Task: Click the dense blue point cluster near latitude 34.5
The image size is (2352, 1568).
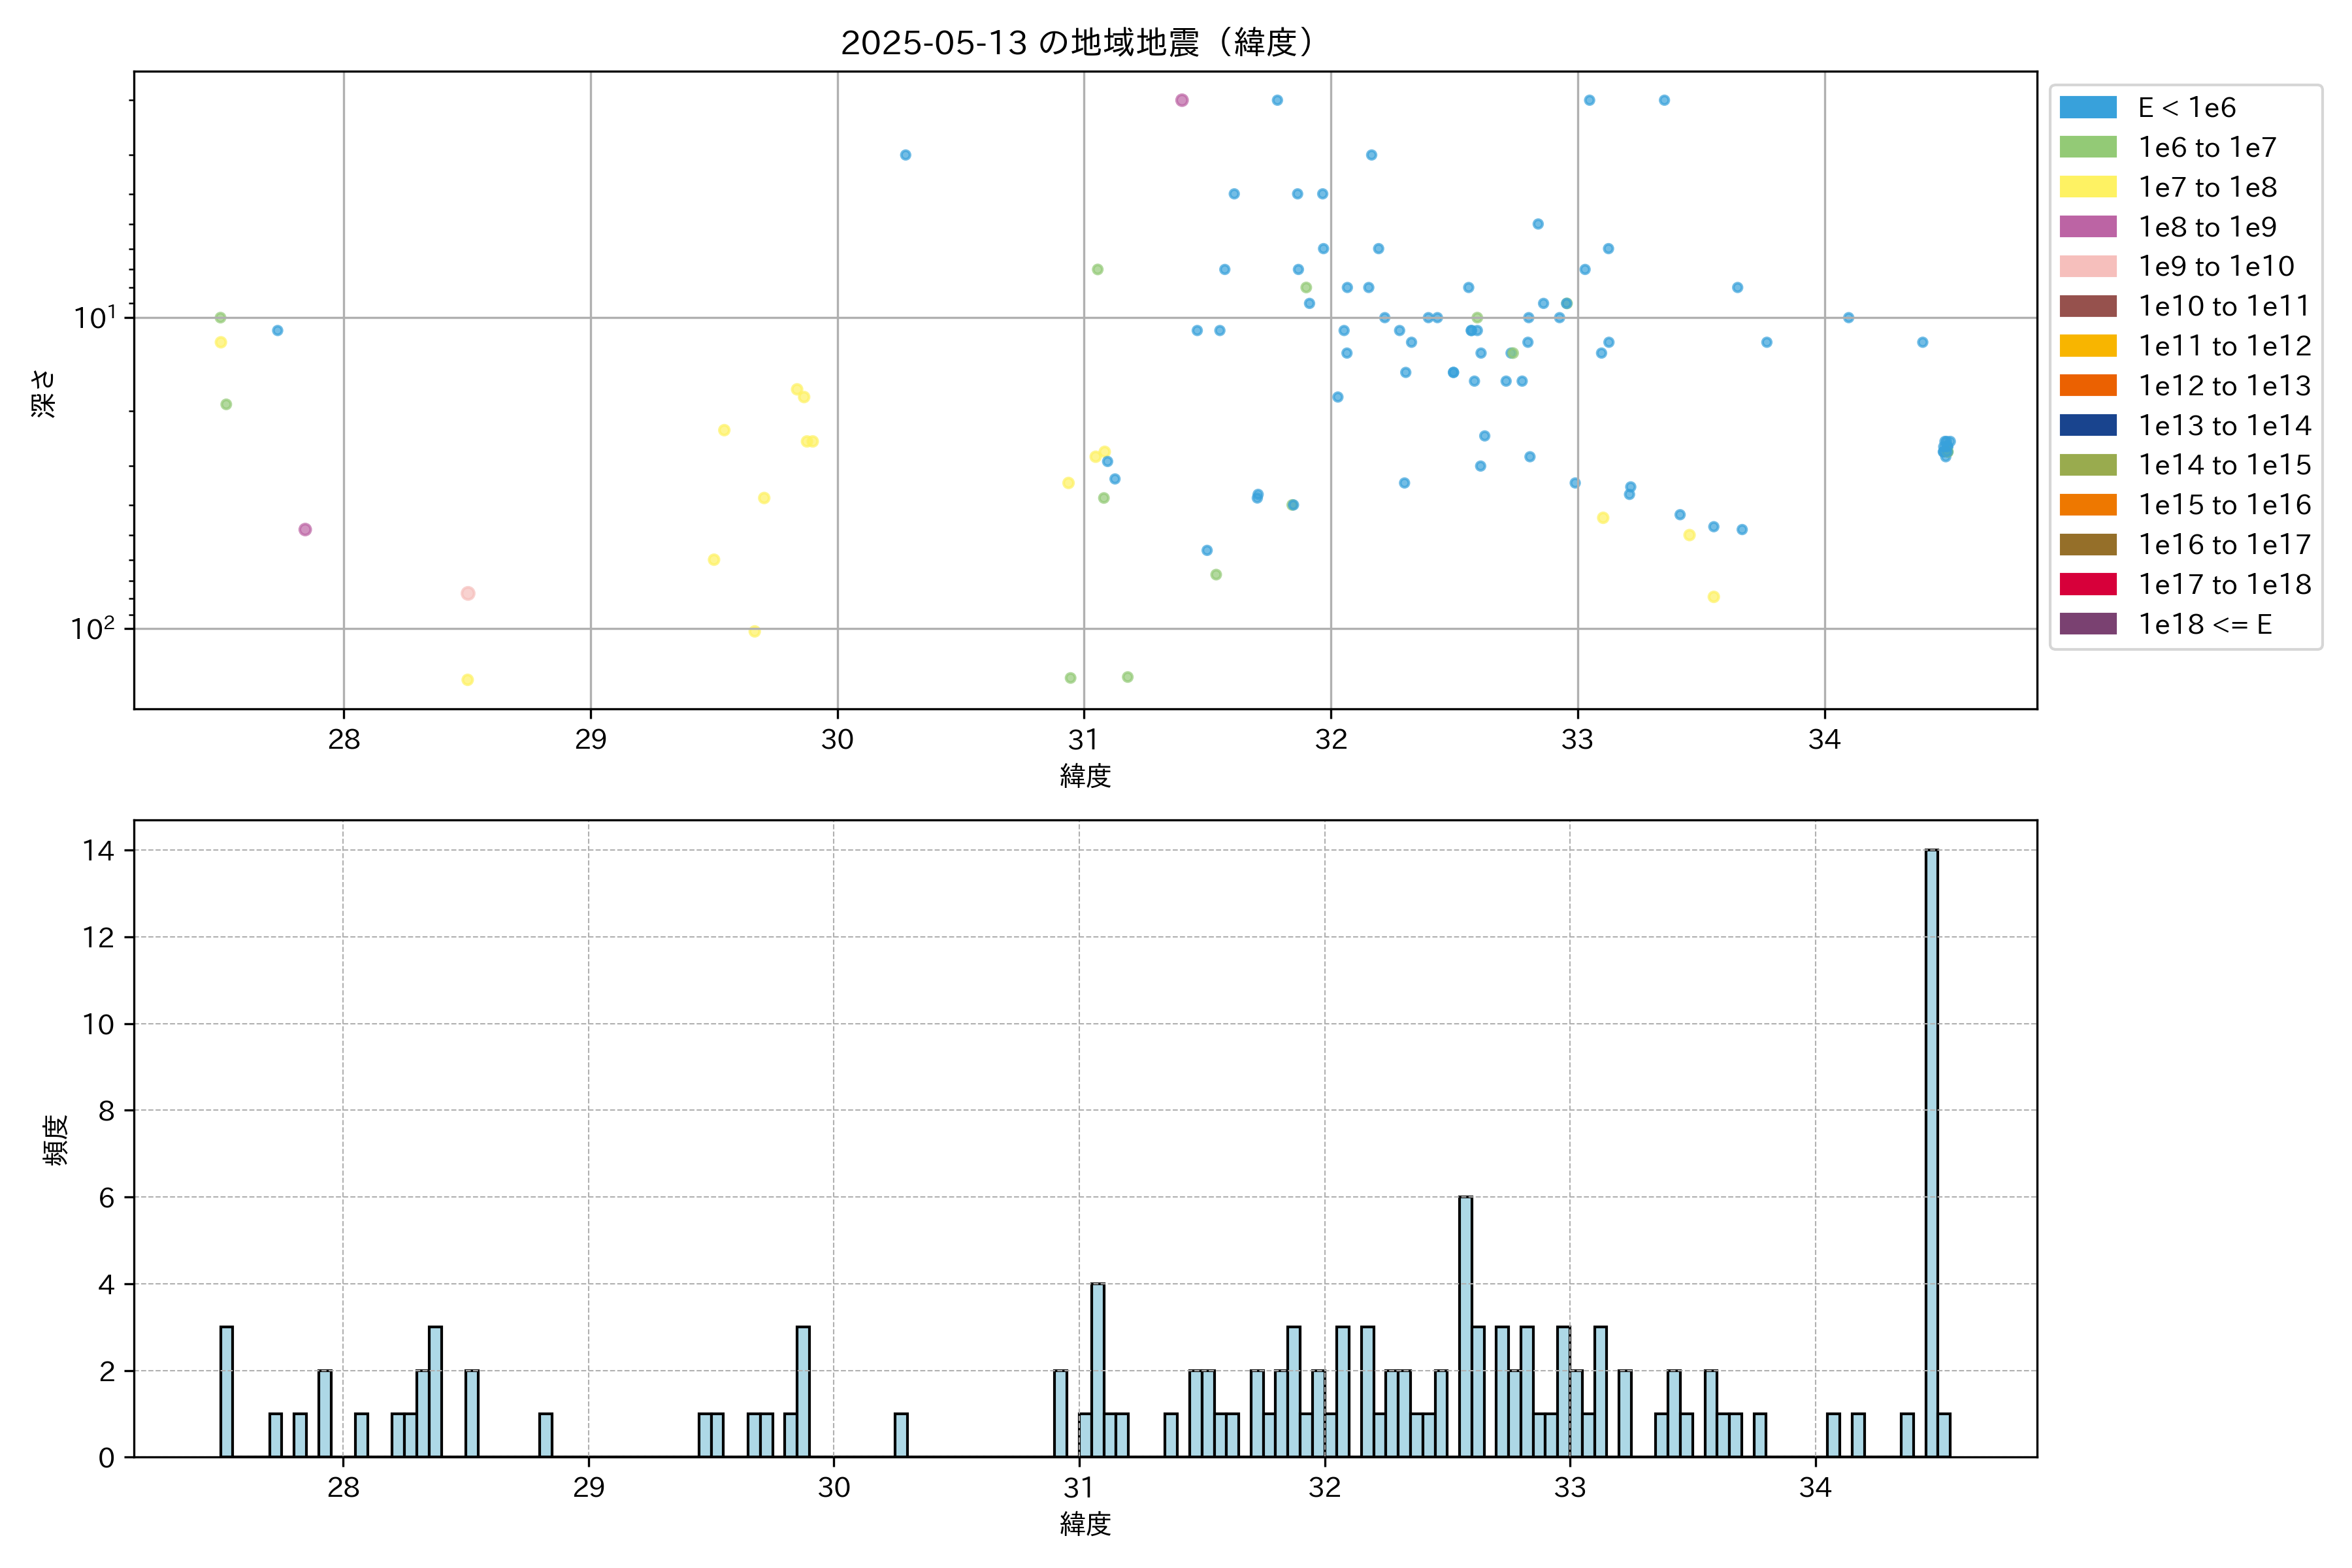Action: 1945,447
